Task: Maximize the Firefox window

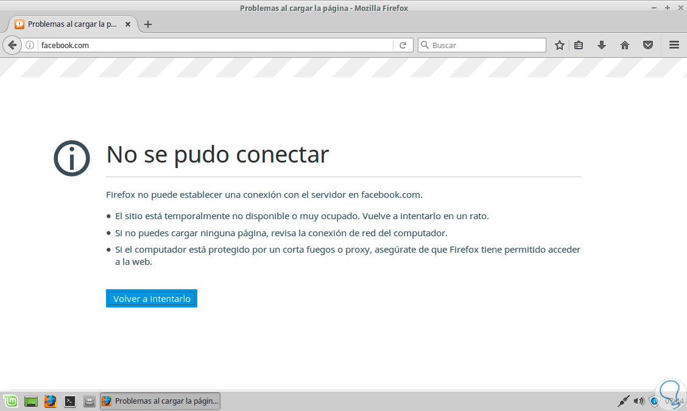Action: click(x=668, y=8)
